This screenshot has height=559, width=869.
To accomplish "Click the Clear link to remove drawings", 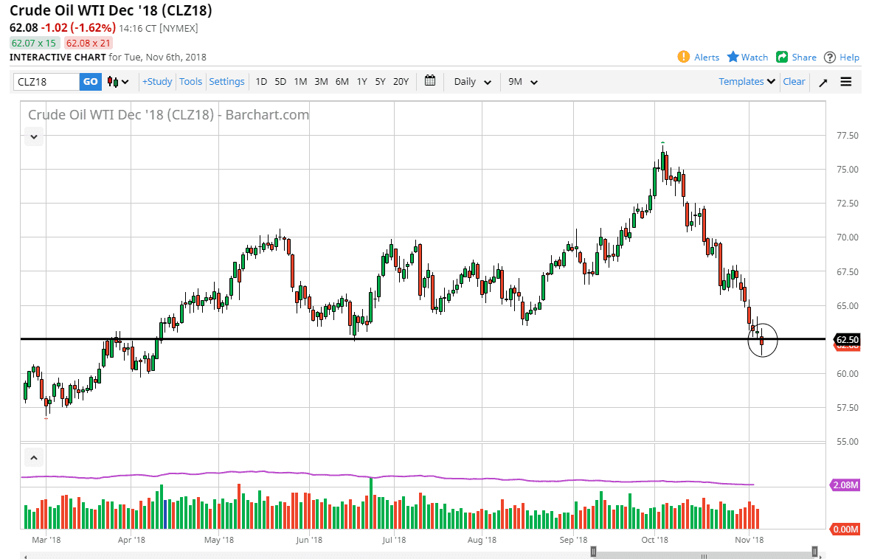I will [794, 82].
